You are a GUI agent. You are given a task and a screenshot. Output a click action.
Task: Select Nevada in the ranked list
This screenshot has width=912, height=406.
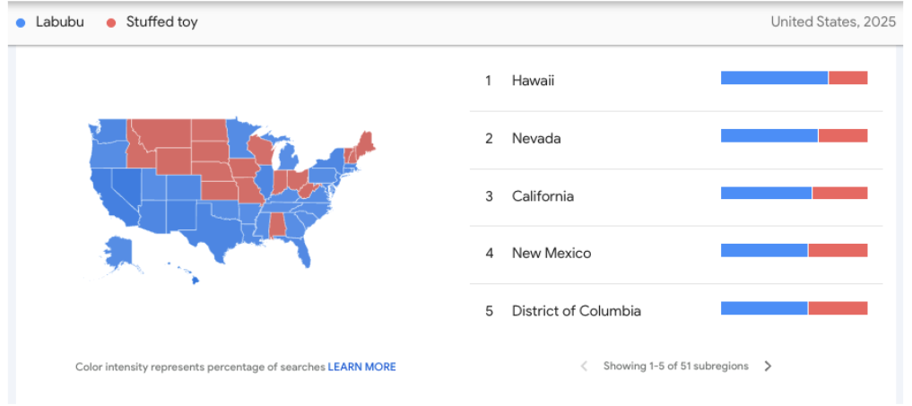[x=536, y=138]
